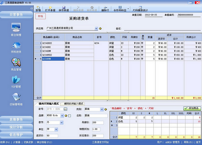
Task: Open VIP管理 sidebar icon
Action: click(x=16, y=82)
